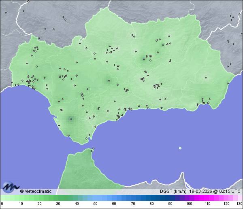Pick the magenta swatch above legend value 110
The height and width of the screenshot is (209, 243).
point(207,198)
